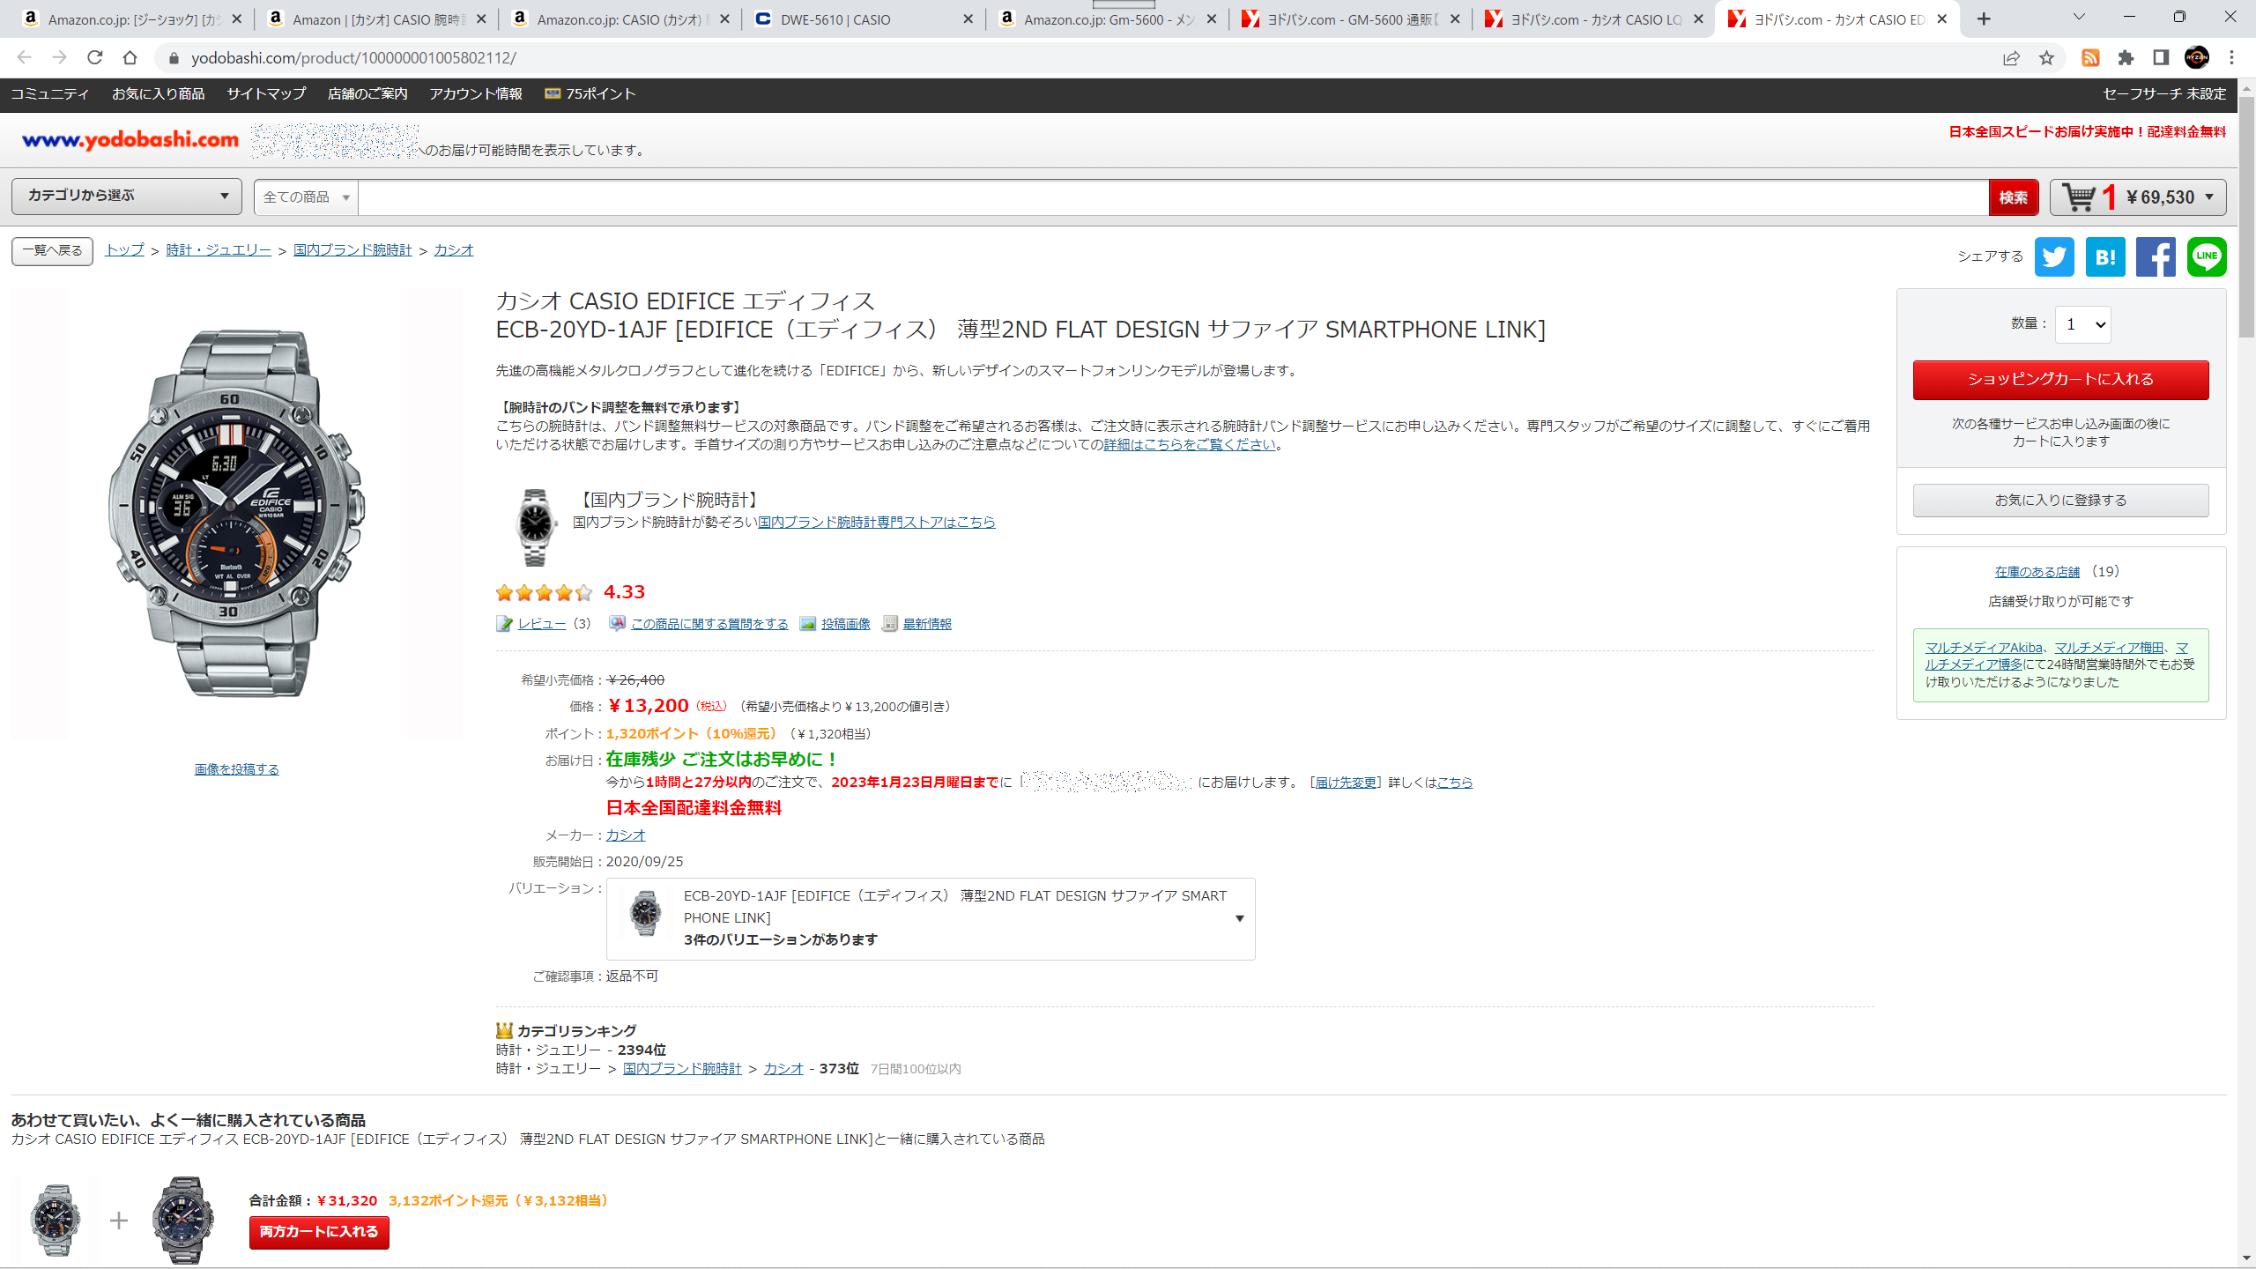Switch to ヨドバシ.com カシオ CASIO LQ tab
Viewport: 2256px width, 1269px height.
click(x=1593, y=19)
